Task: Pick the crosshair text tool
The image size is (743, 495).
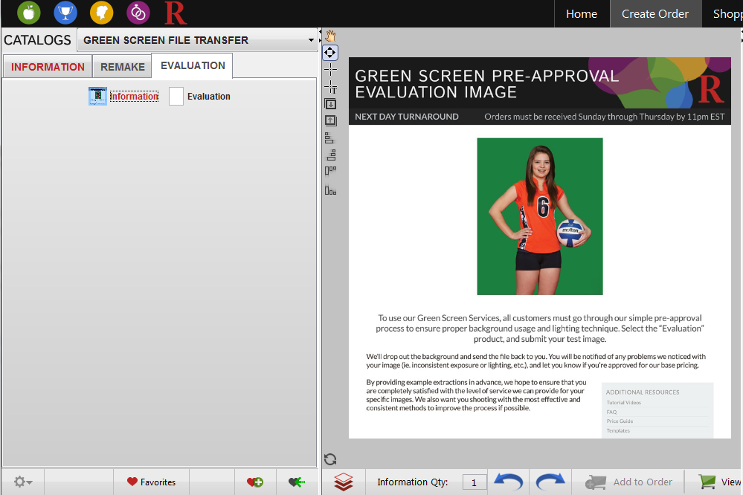Action: (x=330, y=87)
